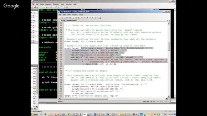Image resolution: width=207 pixels, height=116 pixels.
Task: Select the scsdp_webinar6.do* tab
Action: click(x=69, y=21)
